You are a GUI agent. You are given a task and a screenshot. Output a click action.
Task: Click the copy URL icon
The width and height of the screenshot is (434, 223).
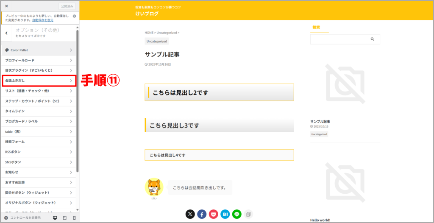pos(248,214)
